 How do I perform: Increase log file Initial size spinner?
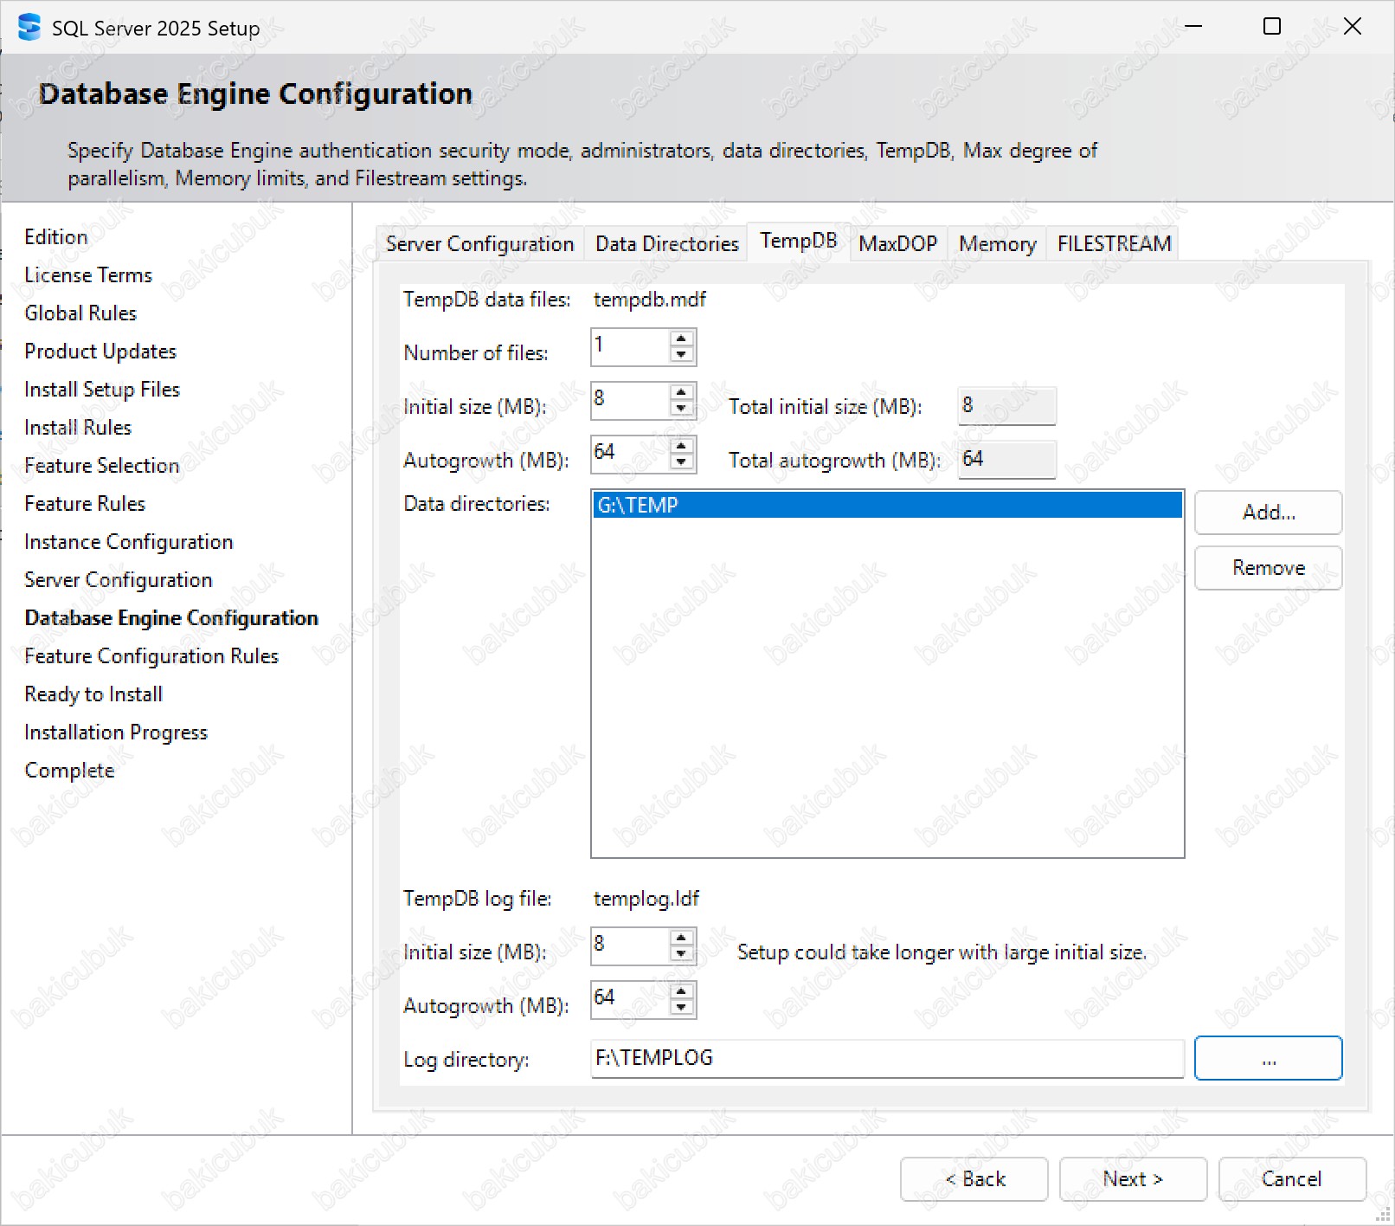point(682,938)
